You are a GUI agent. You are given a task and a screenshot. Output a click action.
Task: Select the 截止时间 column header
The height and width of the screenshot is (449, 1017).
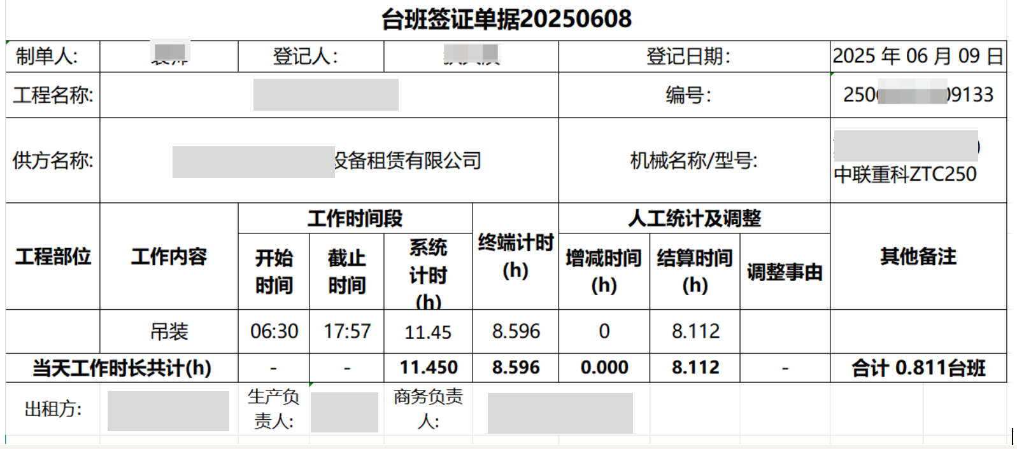tap(346, 272)
